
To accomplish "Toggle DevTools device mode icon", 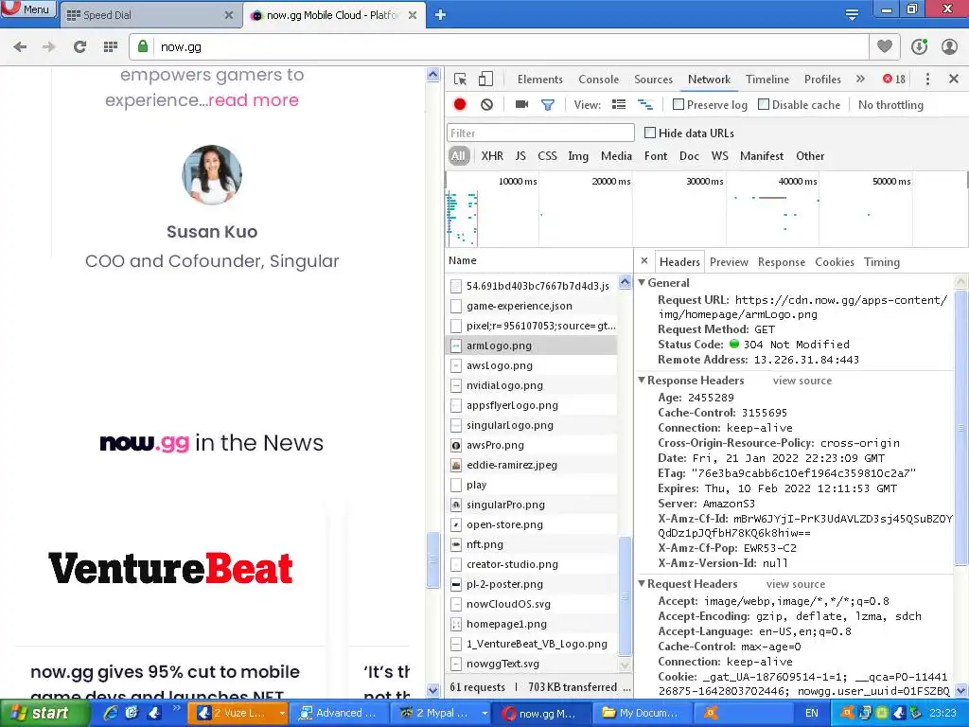I will (485, 80).
